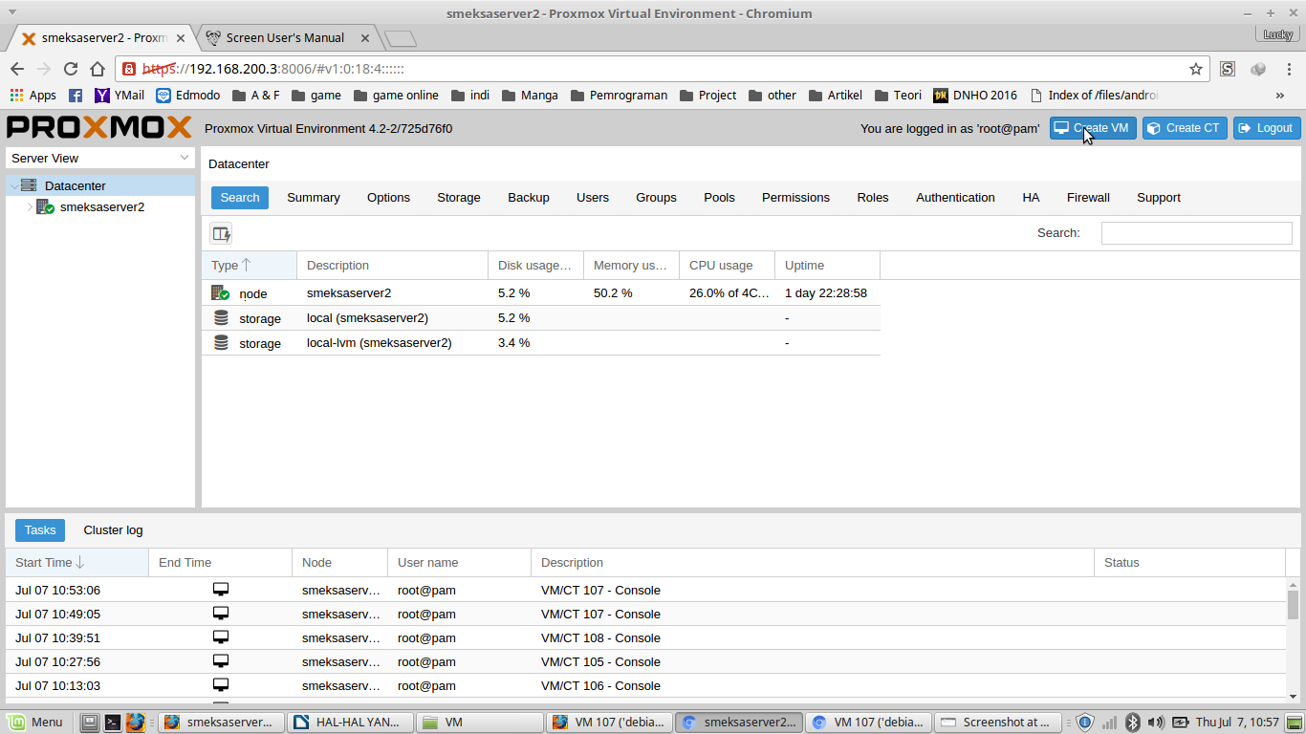
Task: Open the YMail bookmark
Action: coord(120,96)
